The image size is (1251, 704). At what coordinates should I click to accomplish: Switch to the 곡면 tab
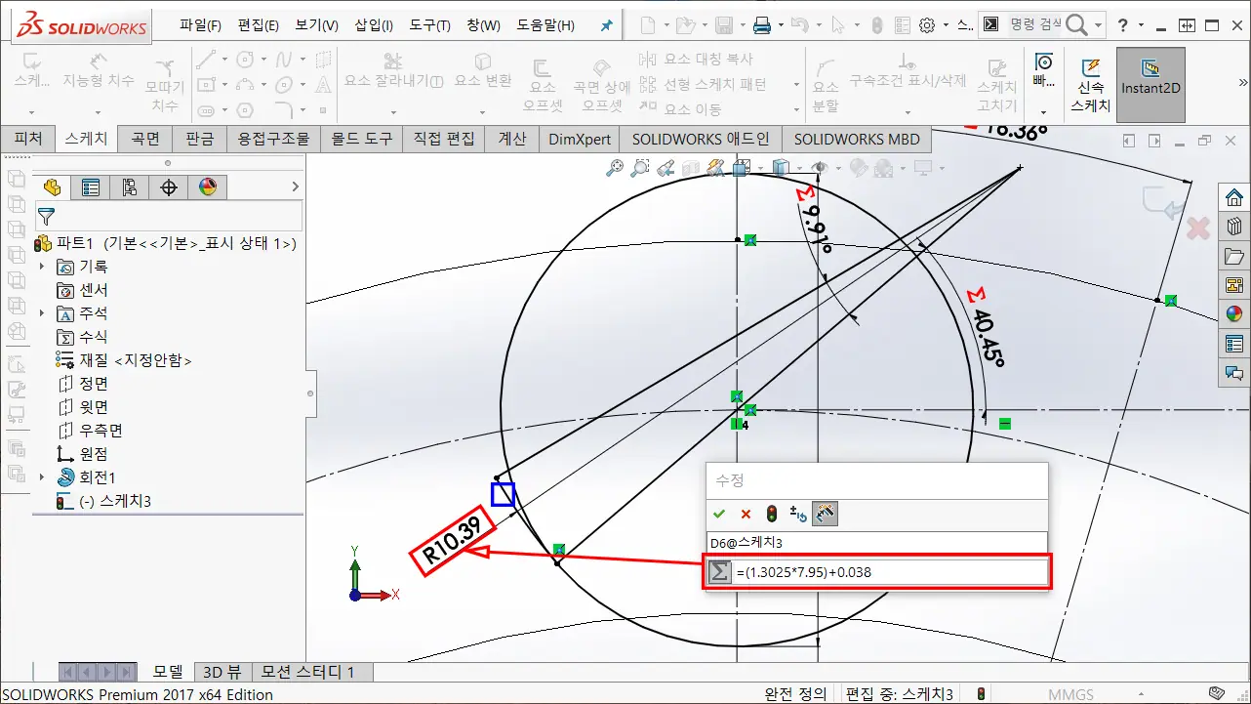click(145, 140)
